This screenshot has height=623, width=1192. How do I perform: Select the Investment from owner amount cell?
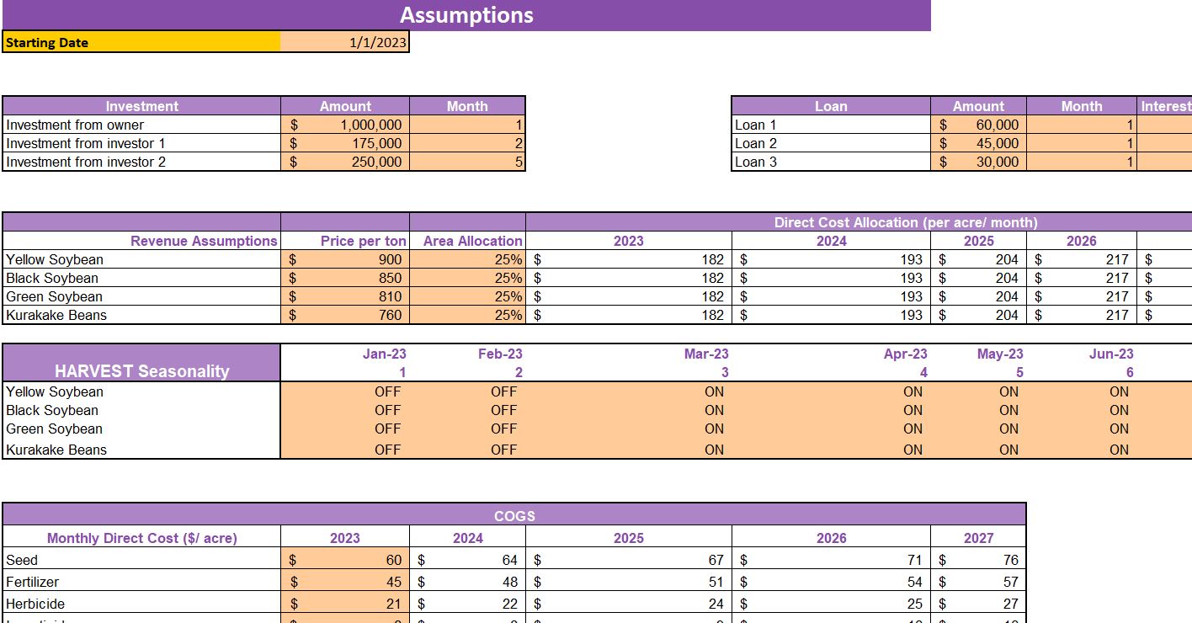click(x=345, y=125)
